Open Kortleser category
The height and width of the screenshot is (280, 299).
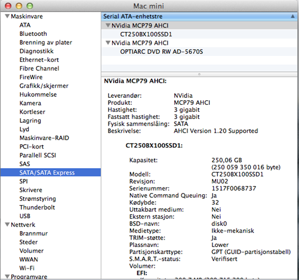[x=32, y=112]
